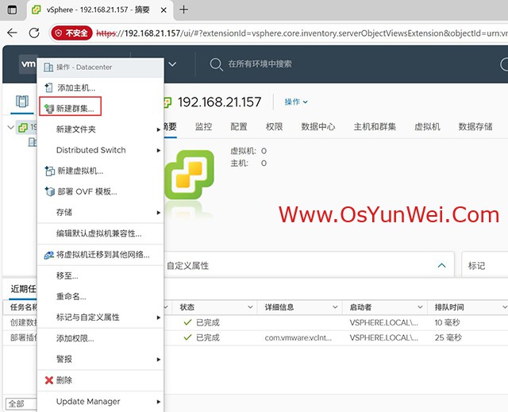
Task: Click the browser back arrow
Action: [x=13, y=33]
